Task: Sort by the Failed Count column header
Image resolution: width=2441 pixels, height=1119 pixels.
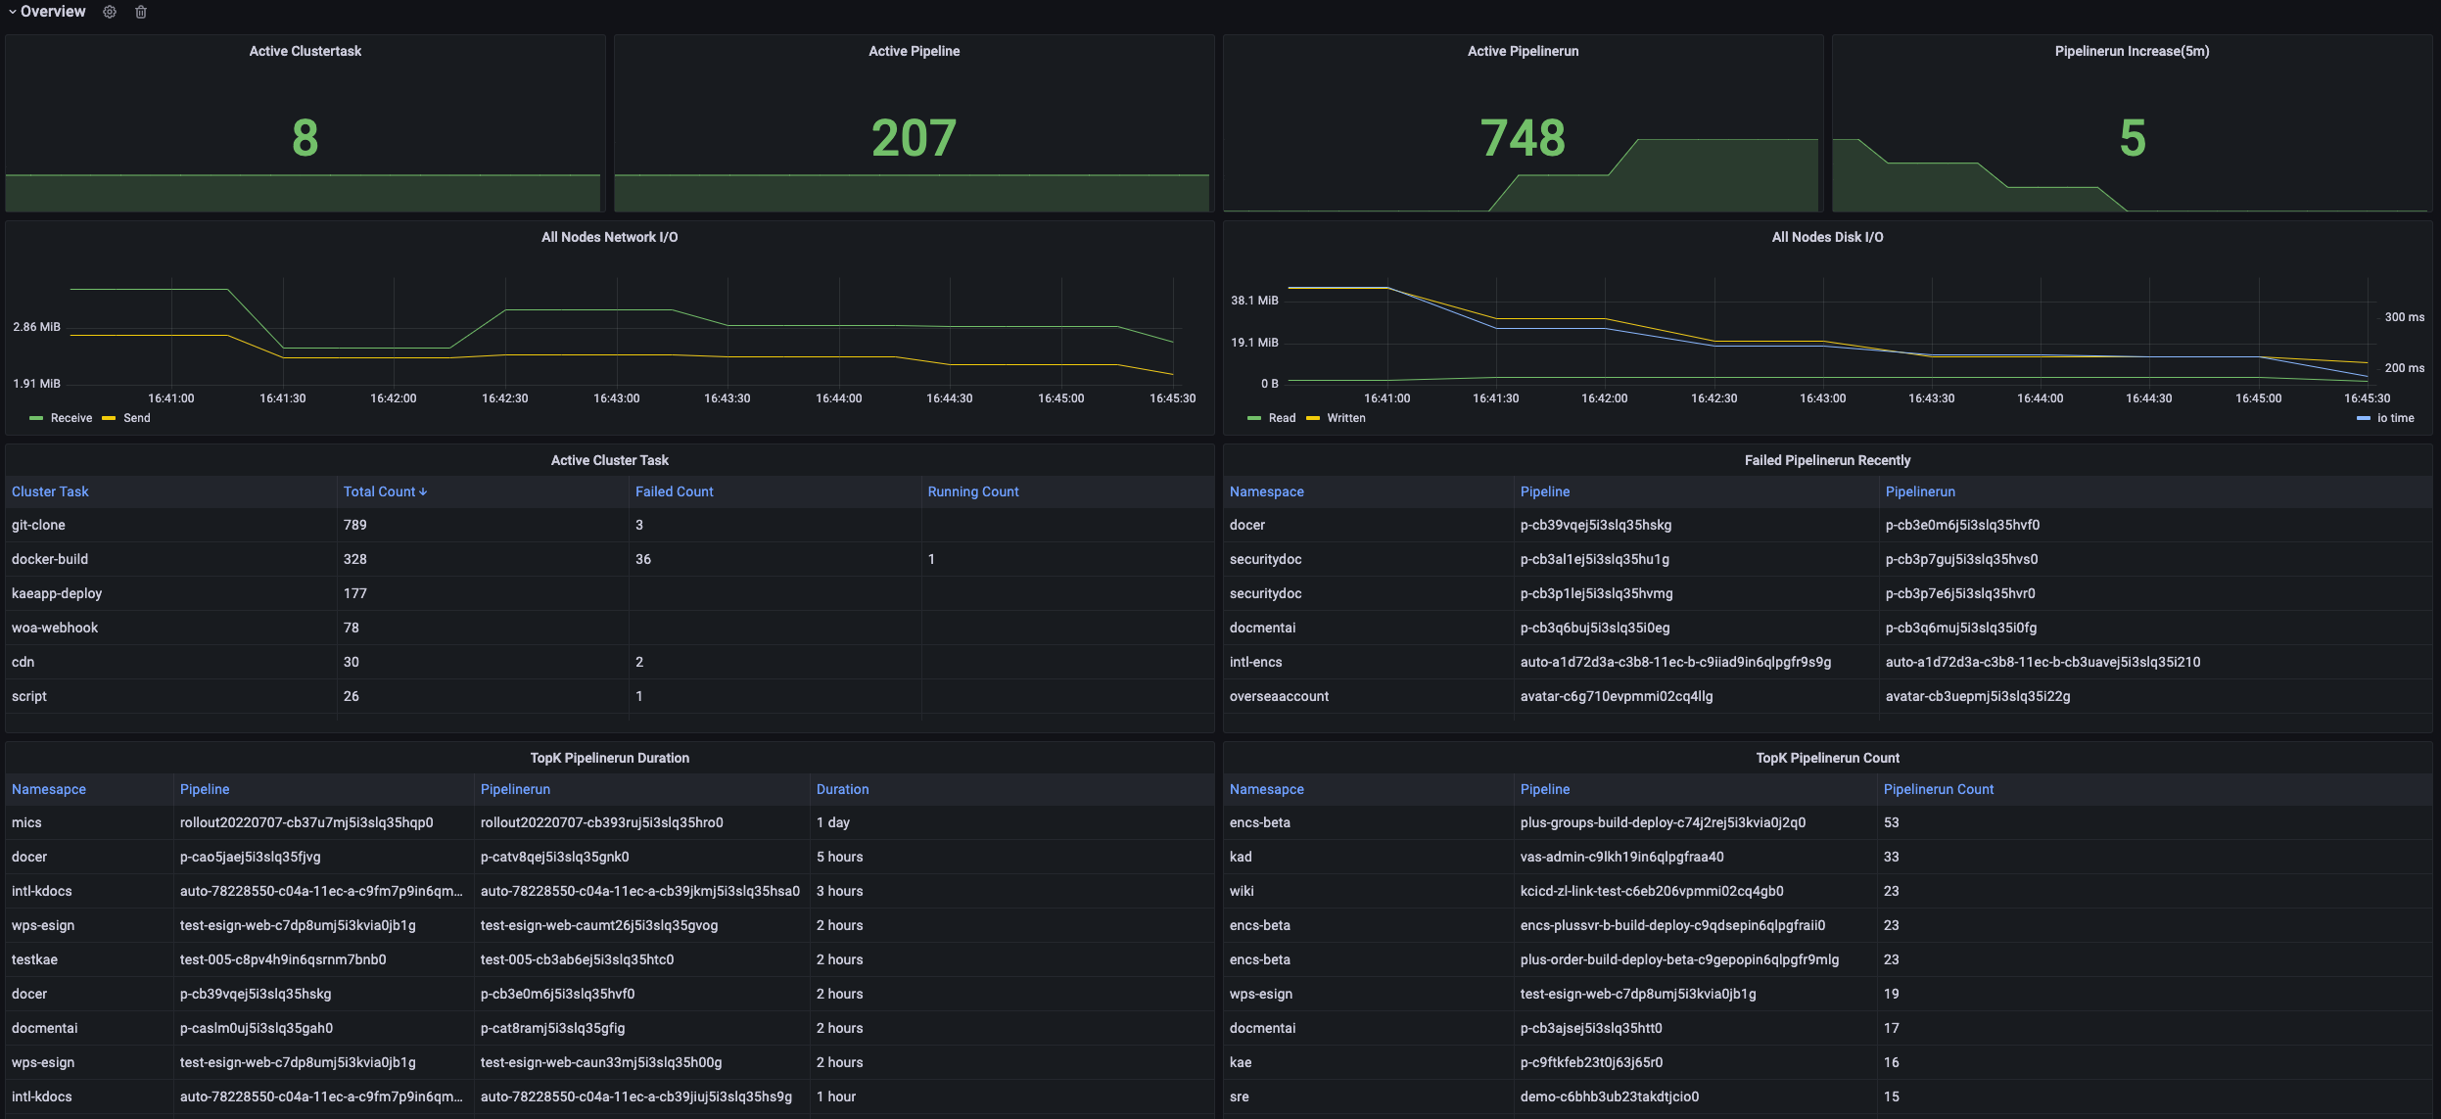Action: [x=674, y=491]
